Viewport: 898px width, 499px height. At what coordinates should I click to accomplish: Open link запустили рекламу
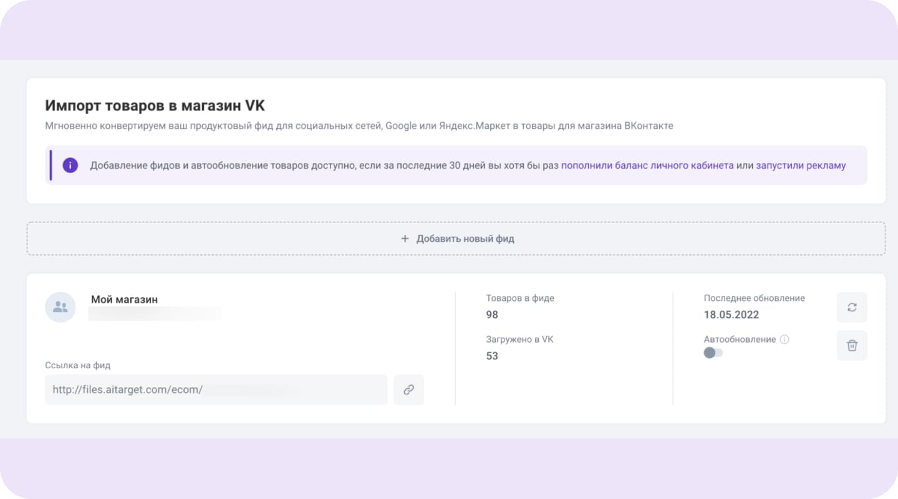(801, 166)
